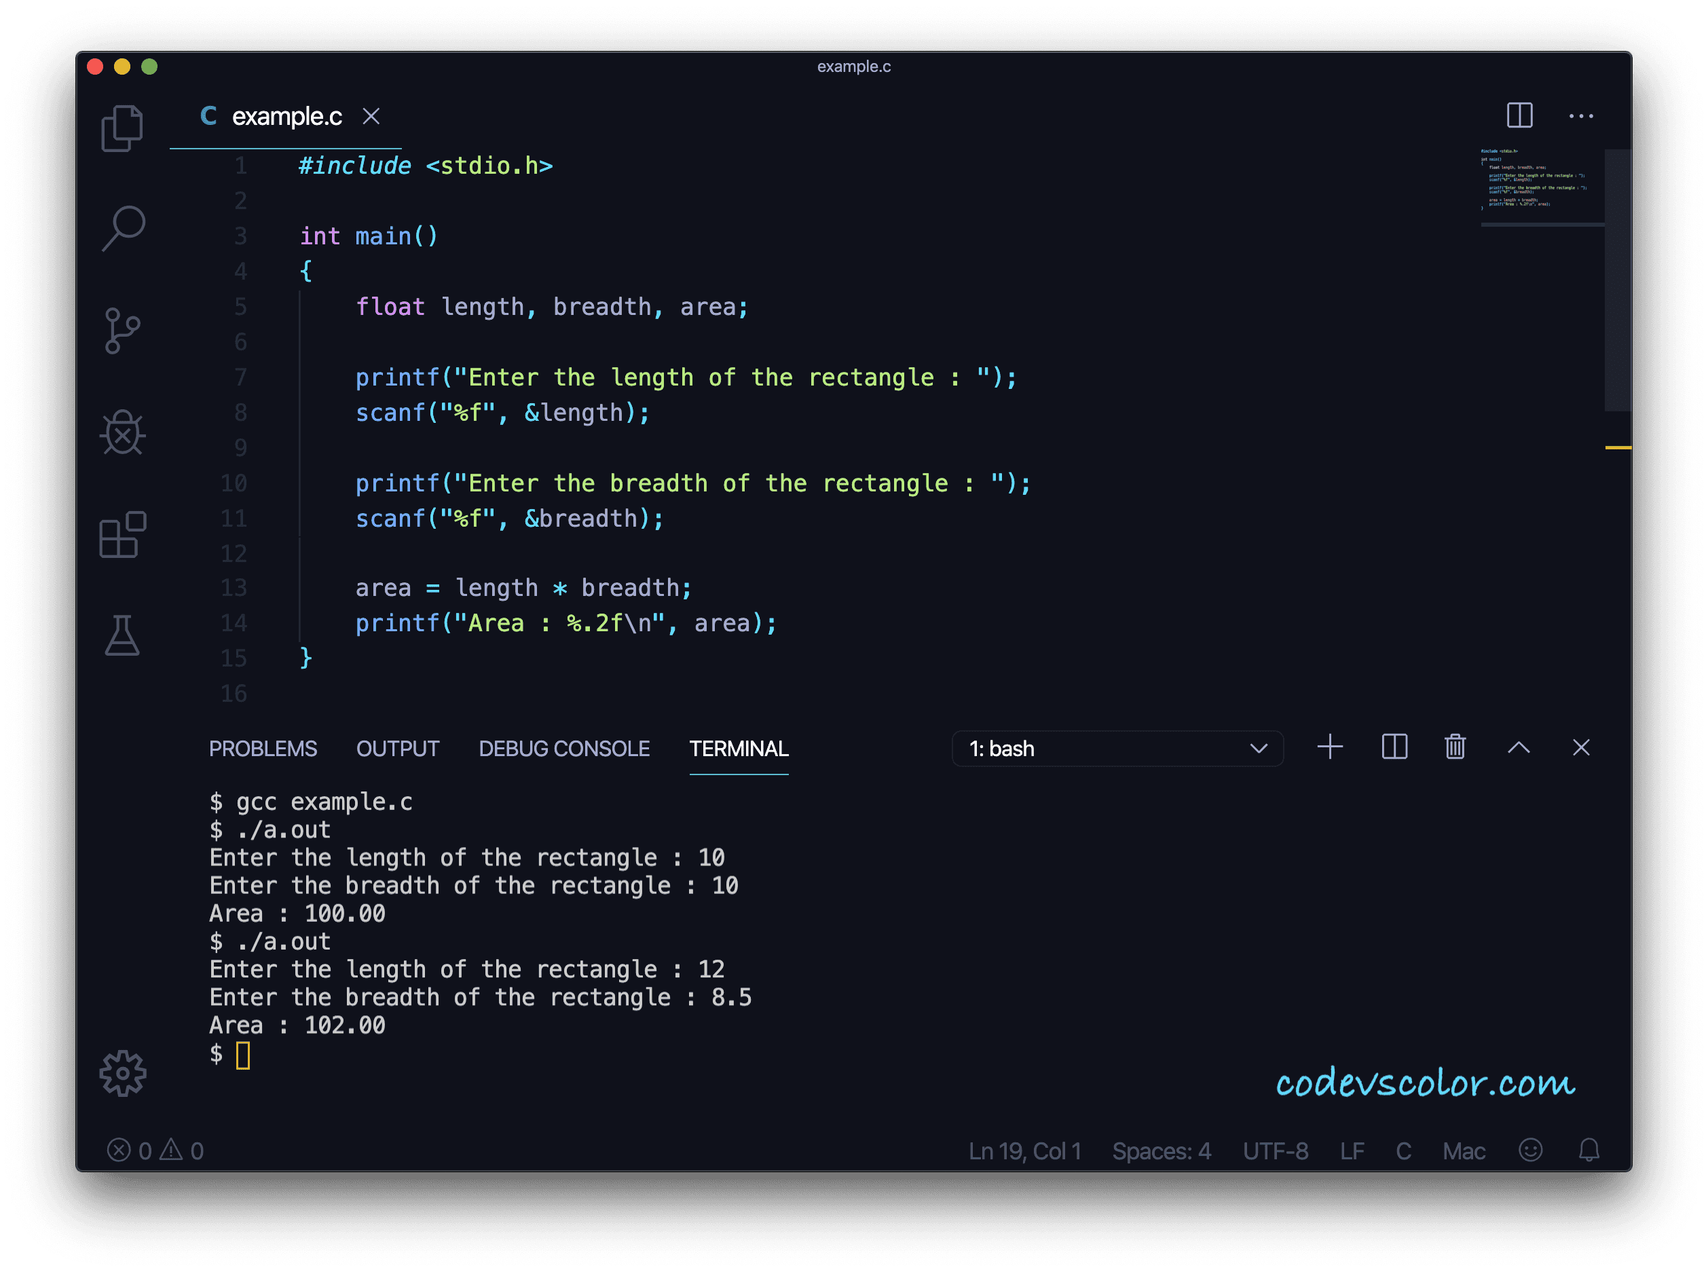Open the Explorer files icon in sidebar
The image size is (1708, 1272).
click(x=122, y=128)
